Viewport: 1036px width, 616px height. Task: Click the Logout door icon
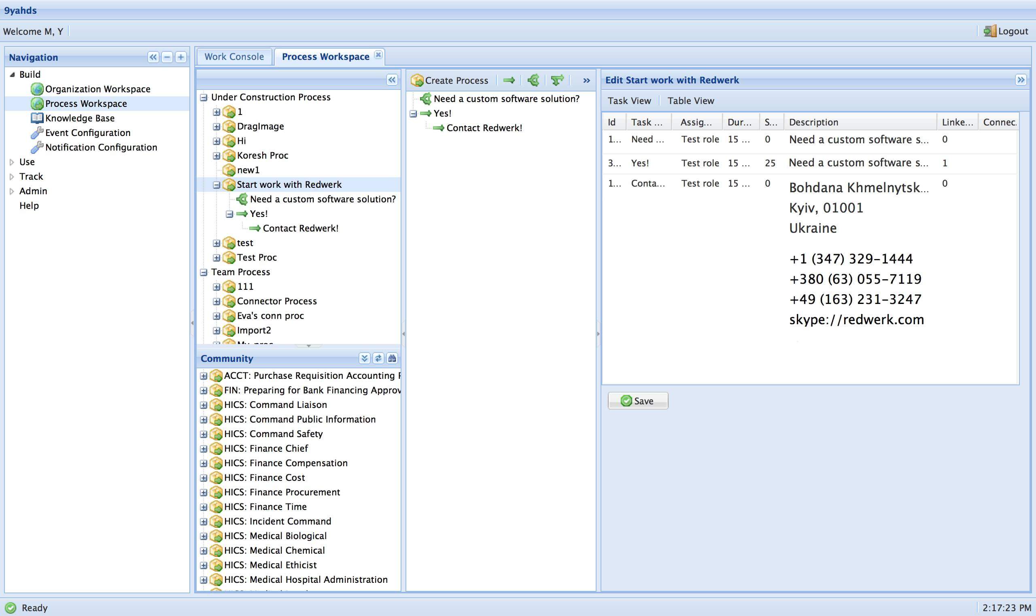990,31
